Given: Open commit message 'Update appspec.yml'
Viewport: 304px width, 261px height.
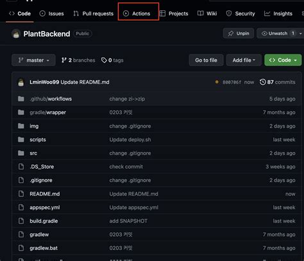Looking at the screenshot, I should point(134,207).
